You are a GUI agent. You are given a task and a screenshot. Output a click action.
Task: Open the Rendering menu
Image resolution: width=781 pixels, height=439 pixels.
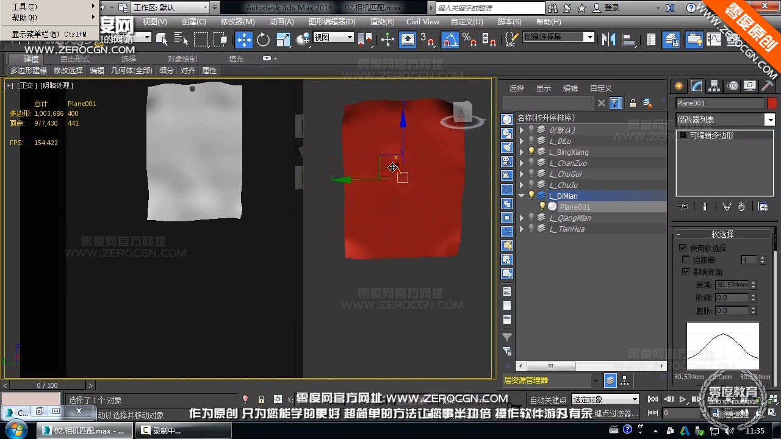pos(383,21)
